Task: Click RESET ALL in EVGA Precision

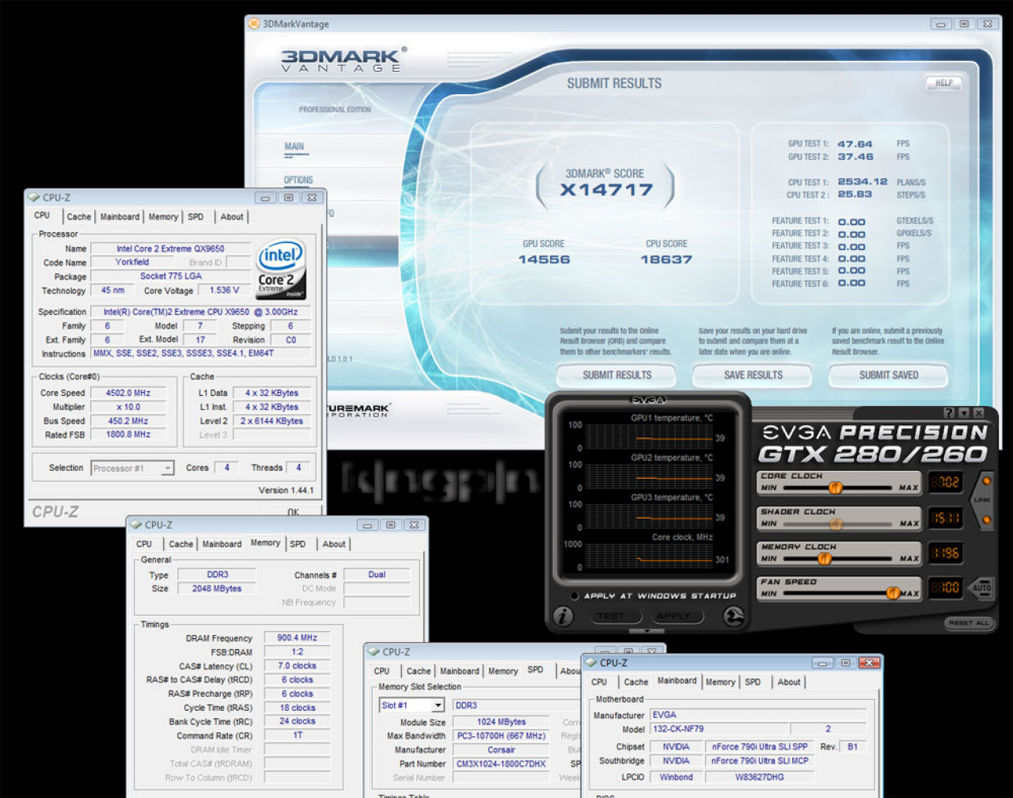Action: tap(968, 623)
